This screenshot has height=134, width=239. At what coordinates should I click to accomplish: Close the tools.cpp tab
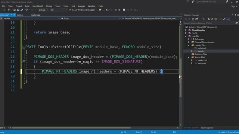pyautogui.click(x=14, y=15)
